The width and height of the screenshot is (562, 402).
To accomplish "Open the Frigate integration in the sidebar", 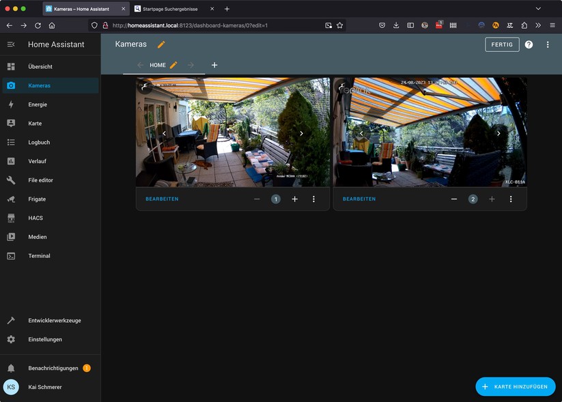I will pos(40,199).
